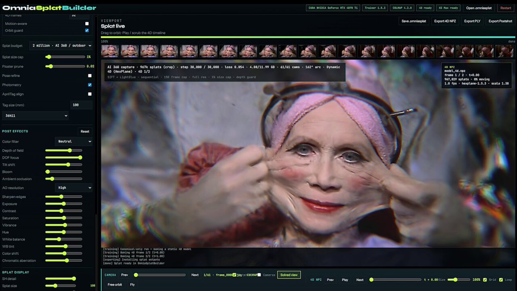Click Save .omniasplat button
Screen dimensions: 517x291
point(414,21)
